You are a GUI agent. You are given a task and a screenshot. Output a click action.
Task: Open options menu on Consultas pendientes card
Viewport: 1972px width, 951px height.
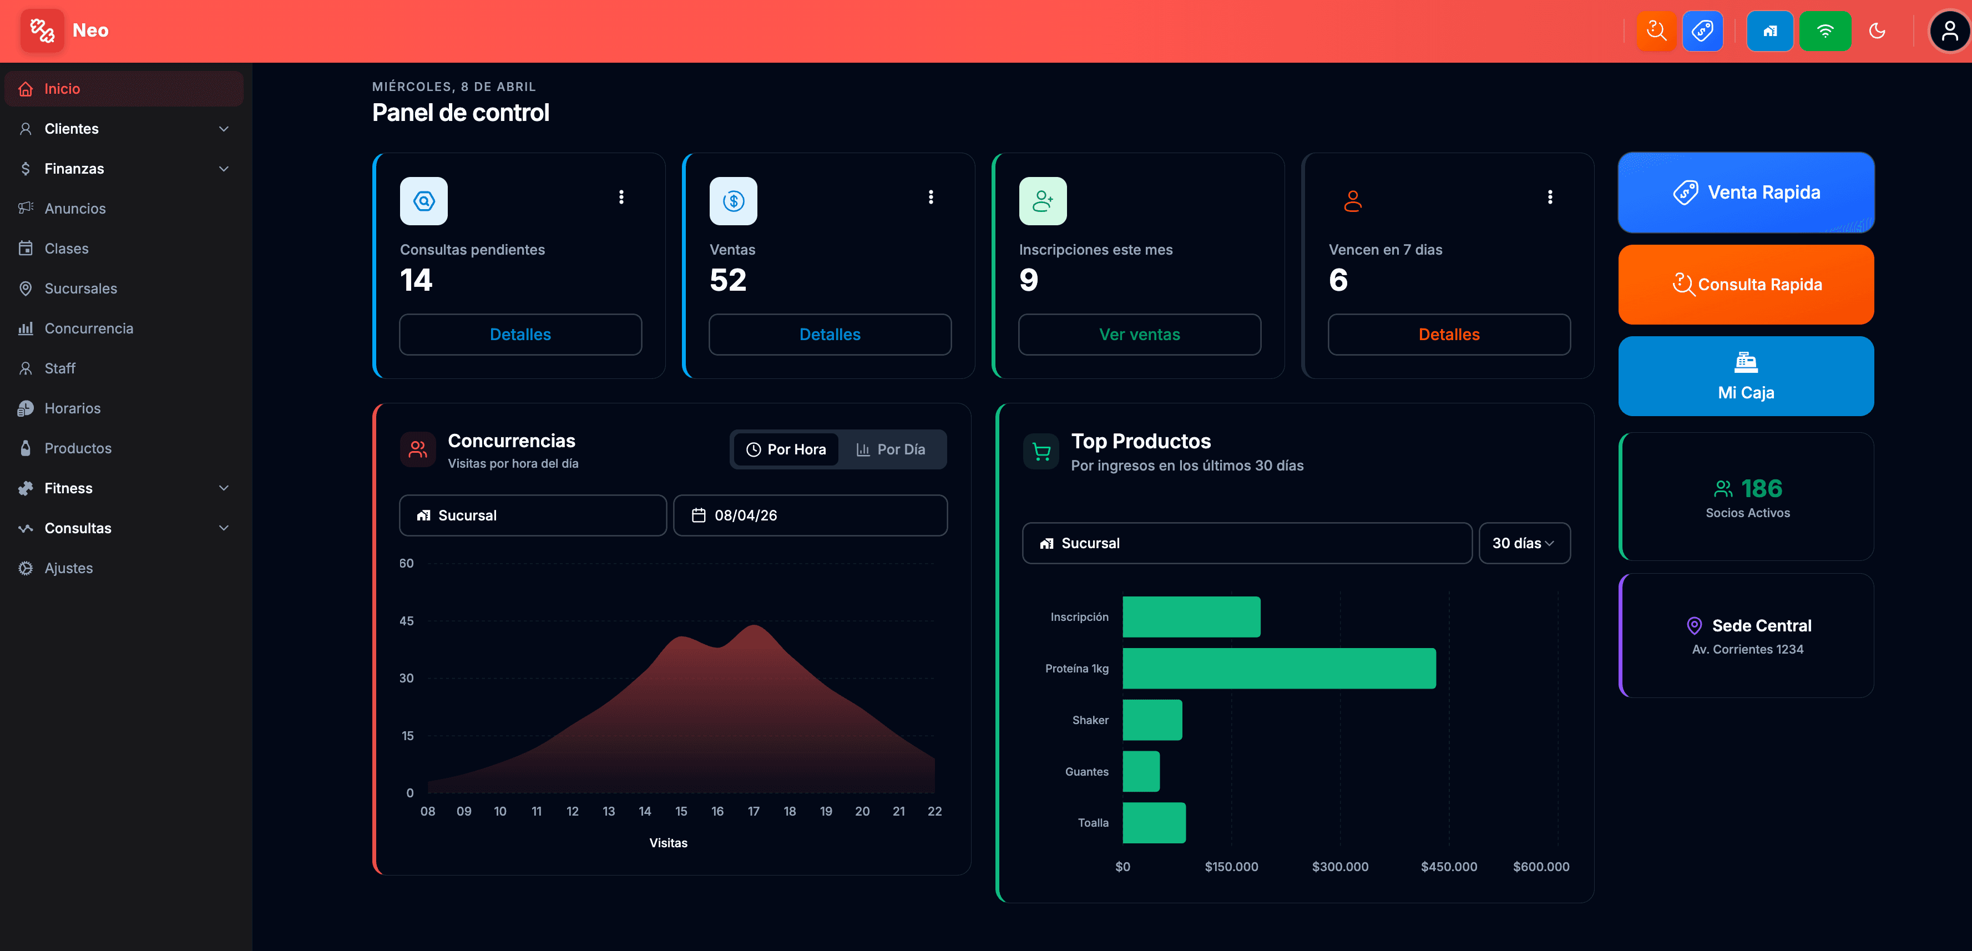(621, 197)
